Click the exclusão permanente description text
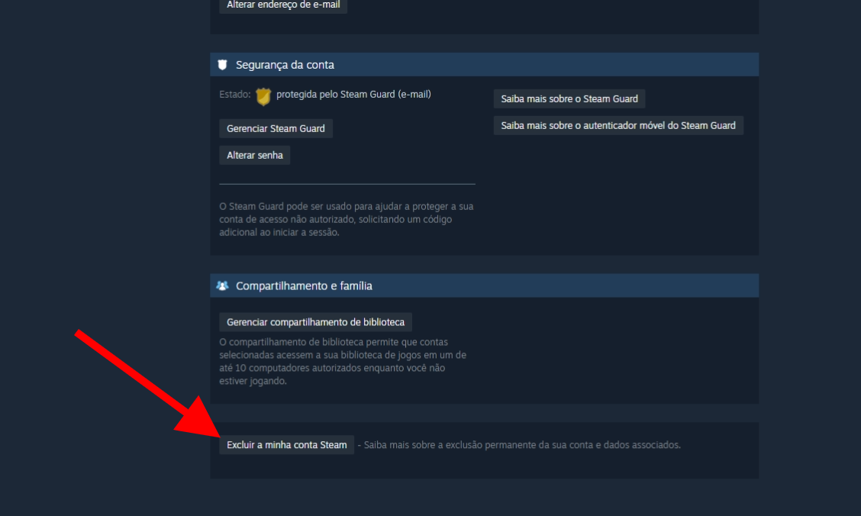Viewport: 861px width, 516px height. (x=520, y=445)
